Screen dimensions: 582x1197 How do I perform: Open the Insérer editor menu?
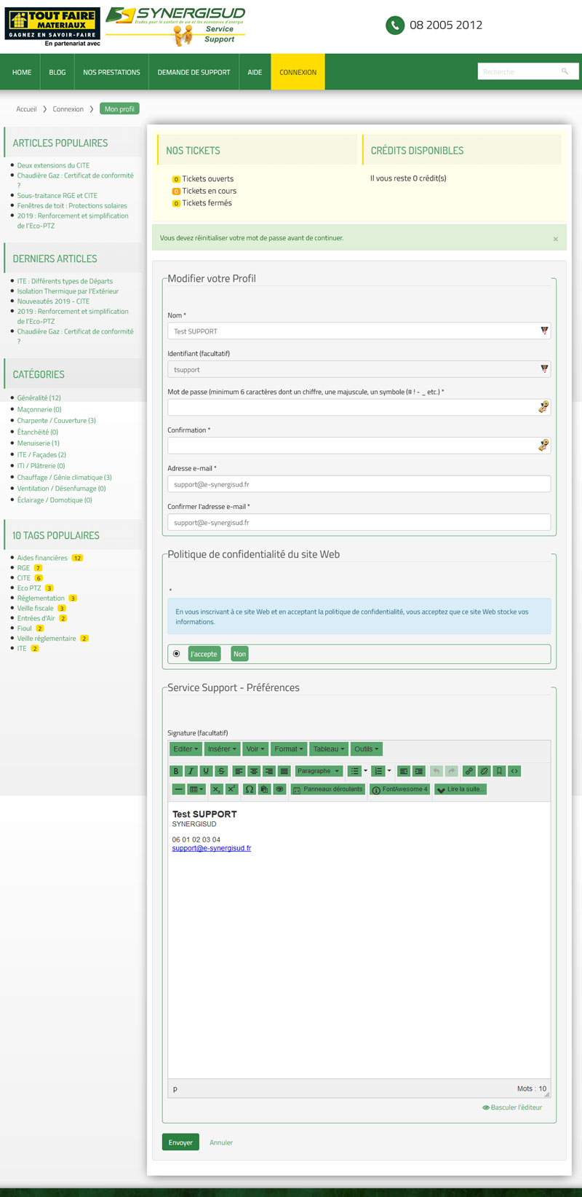(222, 749)
